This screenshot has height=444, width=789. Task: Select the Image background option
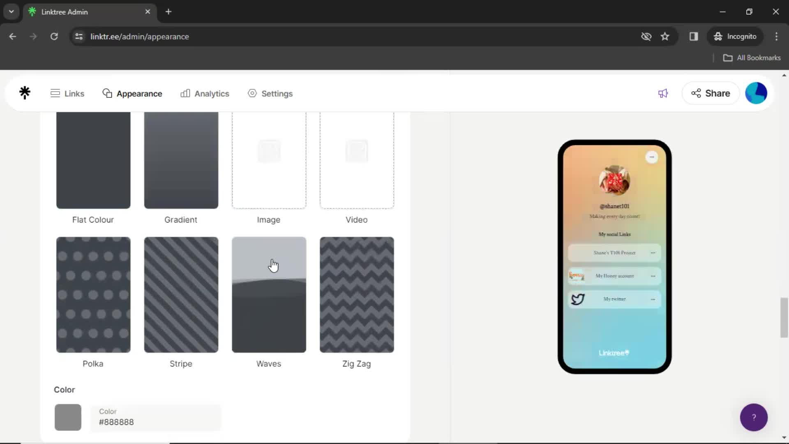269,160
